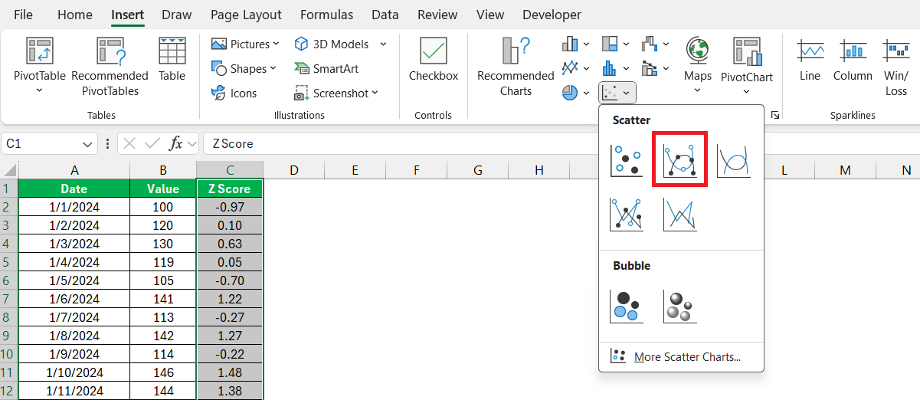Switch to the Page Layout tab

pos(246,15)
